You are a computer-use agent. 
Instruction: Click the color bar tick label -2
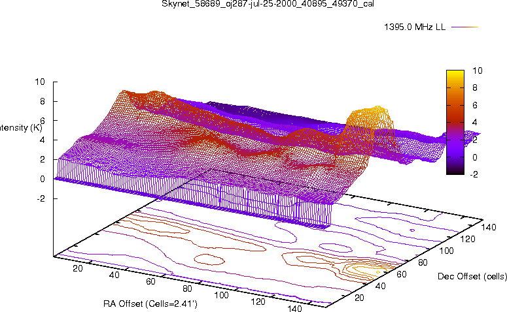point(474,174)
